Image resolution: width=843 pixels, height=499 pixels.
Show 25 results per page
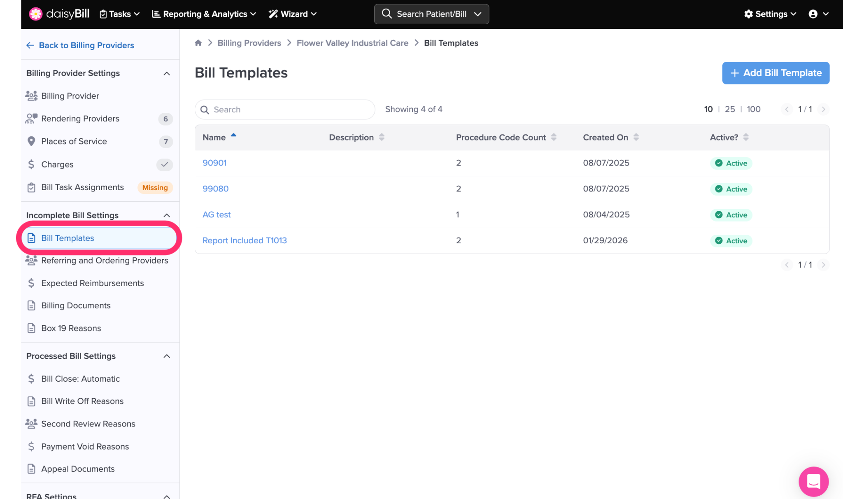click(x=729, y=109)
